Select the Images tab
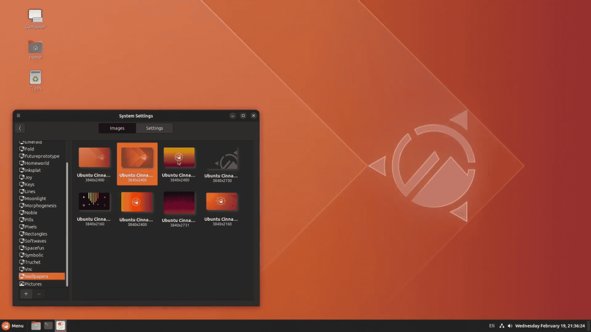The image size is (591, 332). pos(117,128)
